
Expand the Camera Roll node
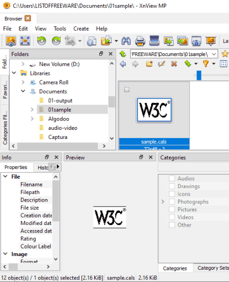tap(23, 82)
